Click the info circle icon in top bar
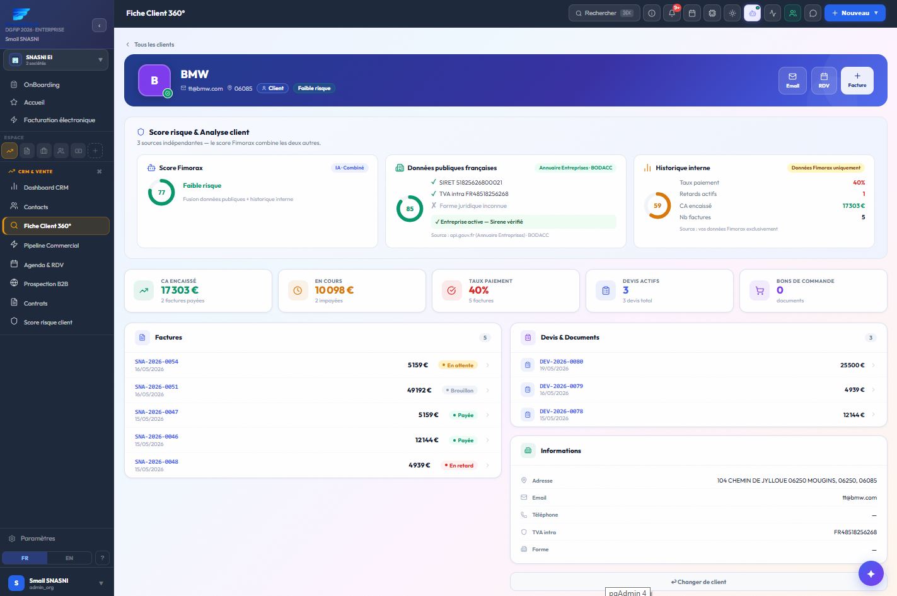 652,13
